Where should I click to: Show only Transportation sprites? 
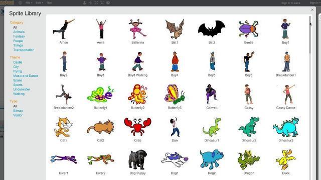click(24, 50)
